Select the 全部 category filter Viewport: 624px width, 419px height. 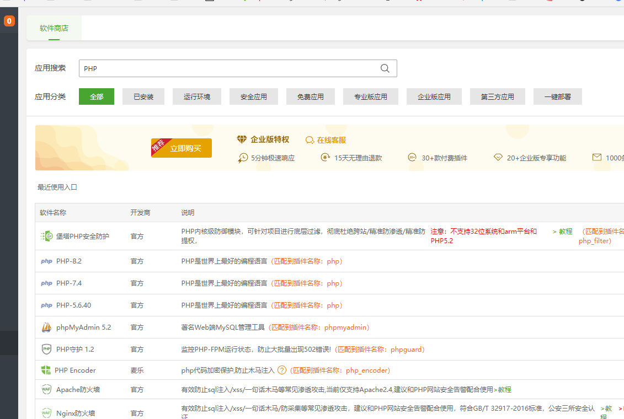coord(97,96)
